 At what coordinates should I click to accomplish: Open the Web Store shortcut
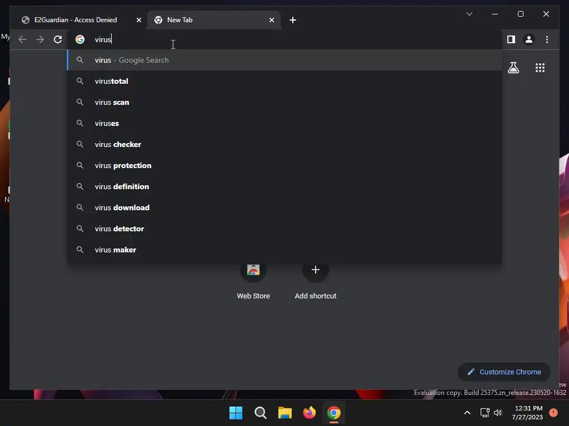253,281
